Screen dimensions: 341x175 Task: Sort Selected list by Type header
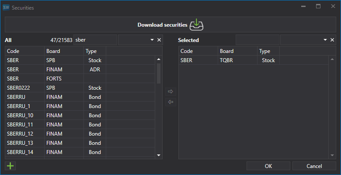pos(268,51)
